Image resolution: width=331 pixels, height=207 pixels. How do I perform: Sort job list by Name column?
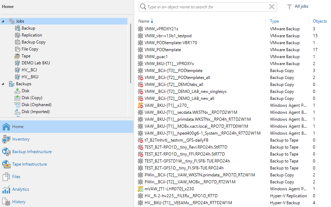tap(144, 21)
